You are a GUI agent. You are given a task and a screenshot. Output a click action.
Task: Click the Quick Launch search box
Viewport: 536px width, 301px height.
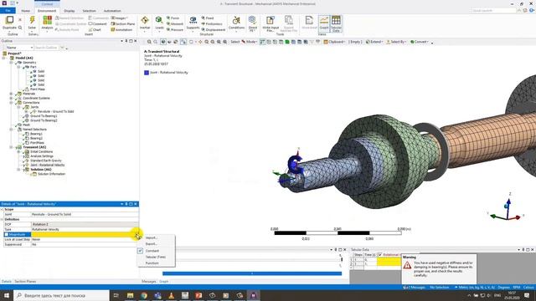[493, 11]
